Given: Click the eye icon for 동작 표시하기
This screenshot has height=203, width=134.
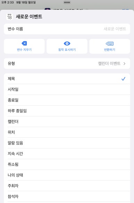Looking at the screenshot, I should [67, 43].
